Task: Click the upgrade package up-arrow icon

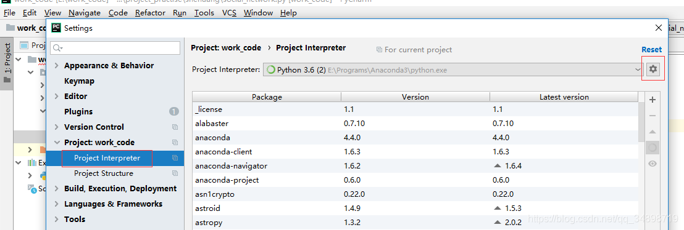Action: 653,132
